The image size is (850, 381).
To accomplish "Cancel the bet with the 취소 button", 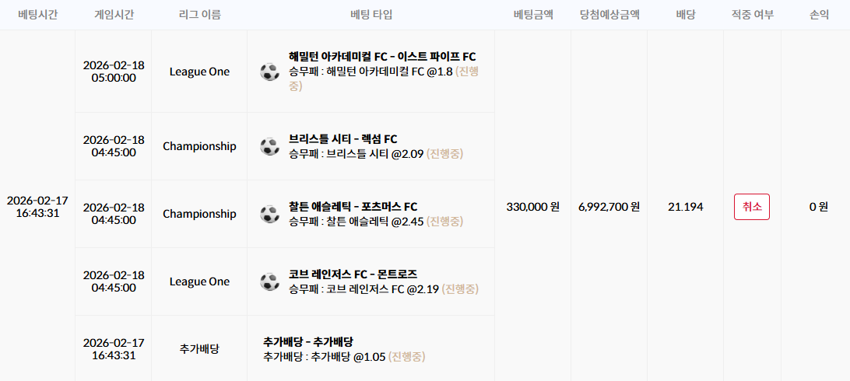I will pyautogui.click(x=751, y=207).
